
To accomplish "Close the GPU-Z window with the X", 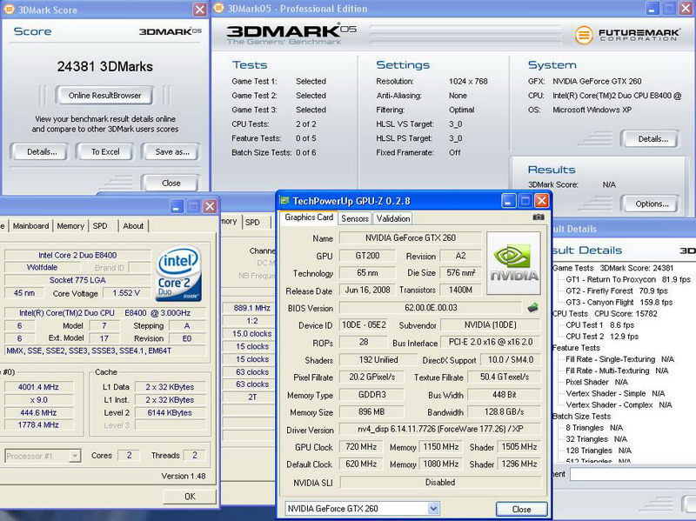I will (541, 201).
